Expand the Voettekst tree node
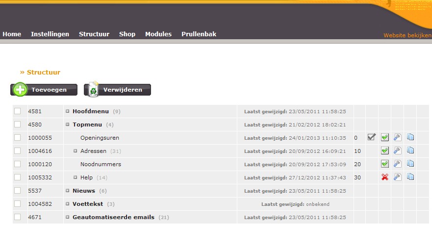This screenshot has width=432, height=225. tap(67, 204)
